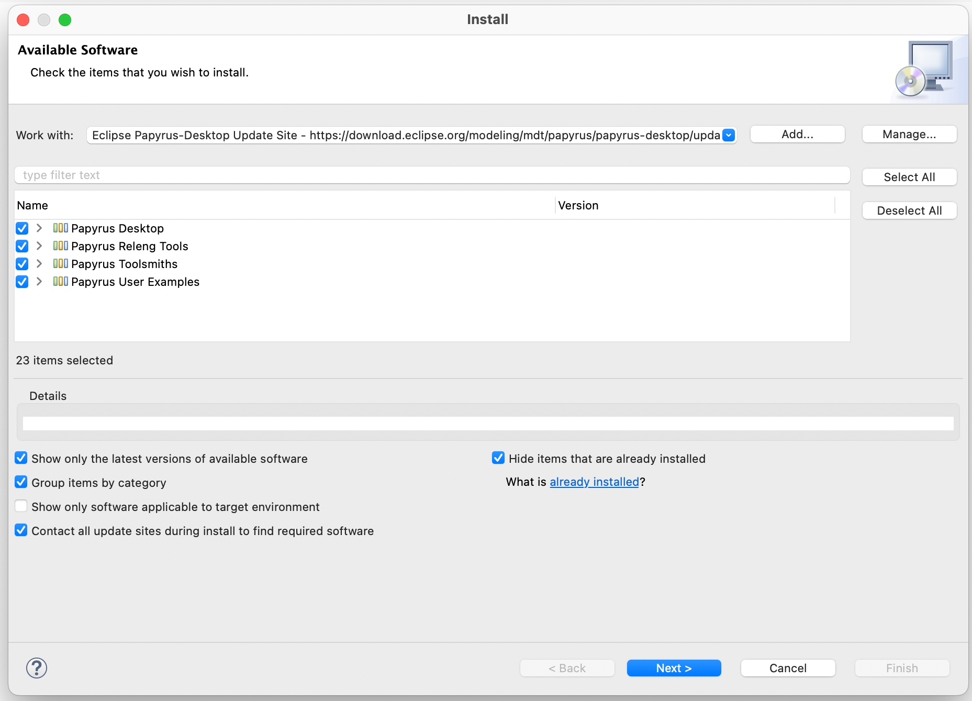Toggle Hide items that are already installed

498,458
